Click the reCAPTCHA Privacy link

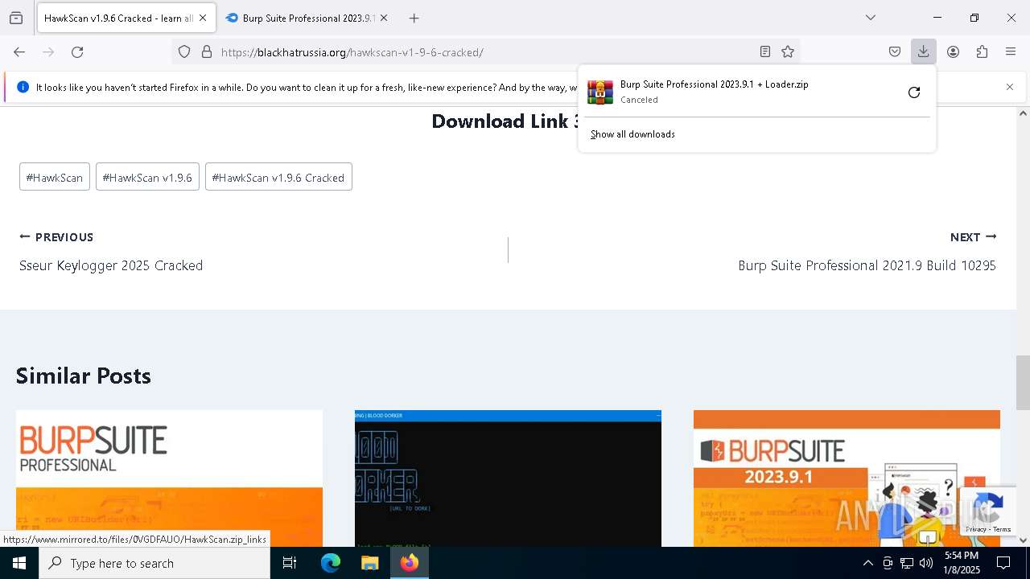point(977,529)
